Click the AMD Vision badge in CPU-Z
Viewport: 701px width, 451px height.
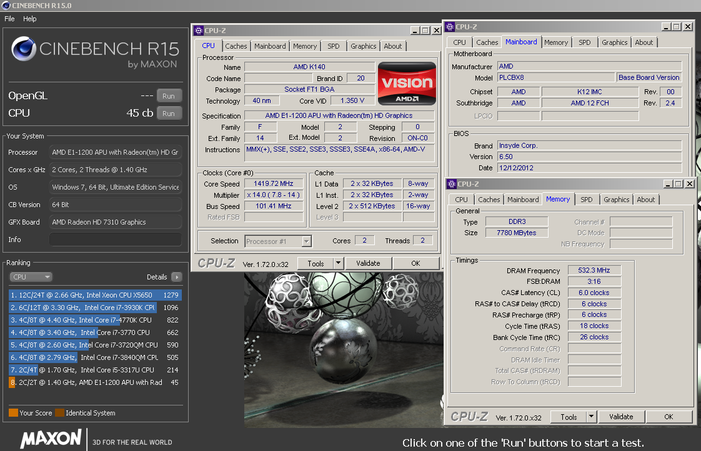click(x=407, y=84)
